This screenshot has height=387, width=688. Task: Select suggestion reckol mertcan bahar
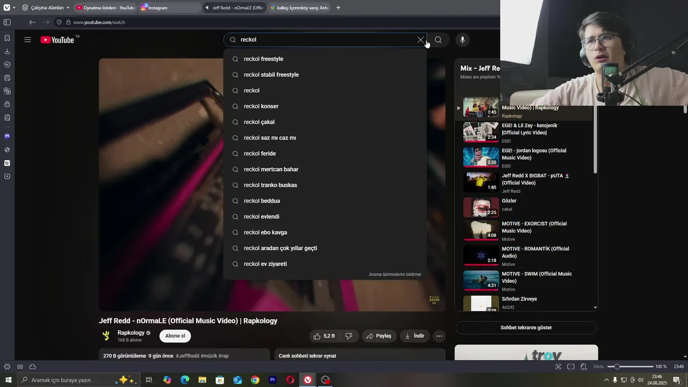[325, 169]
